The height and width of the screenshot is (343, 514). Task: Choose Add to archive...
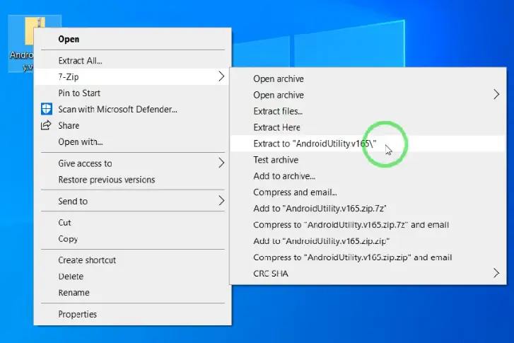point(368,176)
